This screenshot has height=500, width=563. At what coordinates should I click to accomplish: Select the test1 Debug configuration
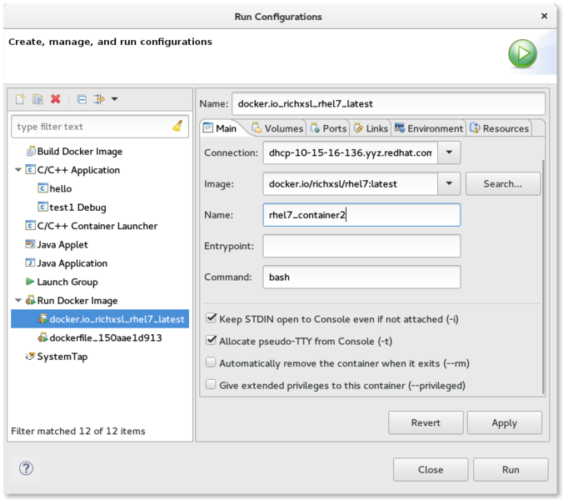click(x=78, y=207)
